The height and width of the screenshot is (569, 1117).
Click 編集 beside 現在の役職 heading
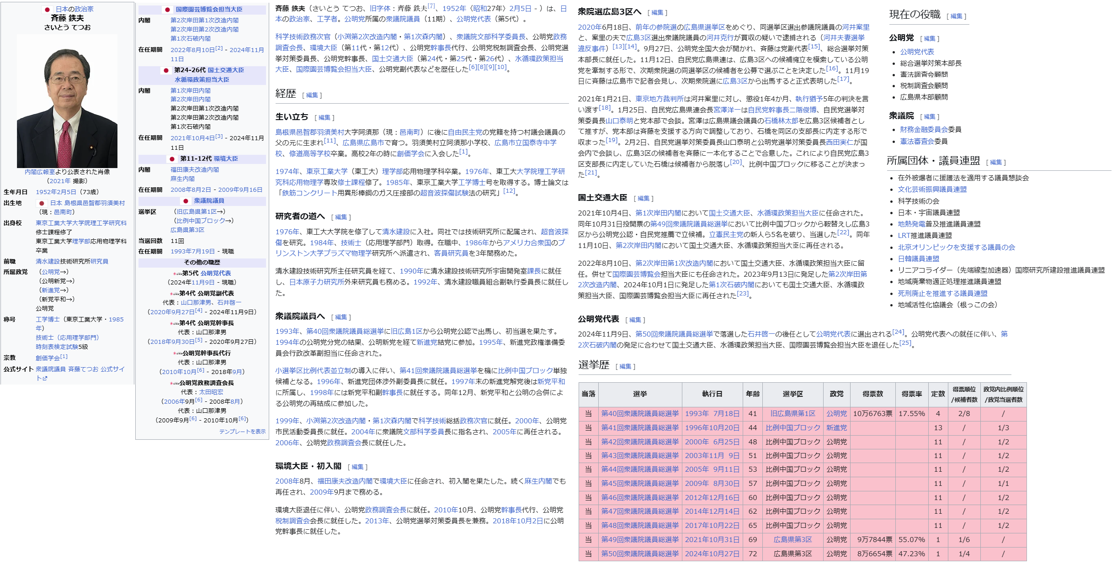pyautogui.click(x=956, y=16)
